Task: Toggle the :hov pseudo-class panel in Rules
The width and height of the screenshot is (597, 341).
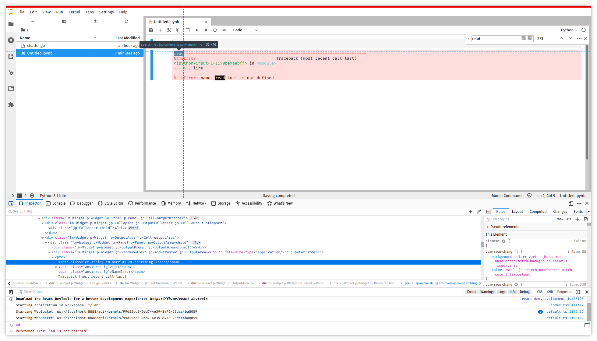Action: 560,219
